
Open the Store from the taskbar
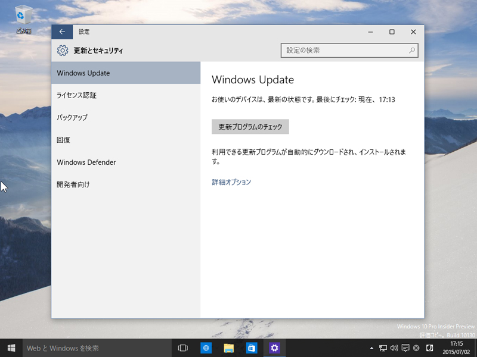click(x=252, y=348)
